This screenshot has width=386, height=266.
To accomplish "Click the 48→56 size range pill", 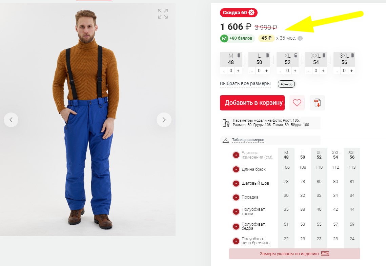I will [x=286, y=84].
